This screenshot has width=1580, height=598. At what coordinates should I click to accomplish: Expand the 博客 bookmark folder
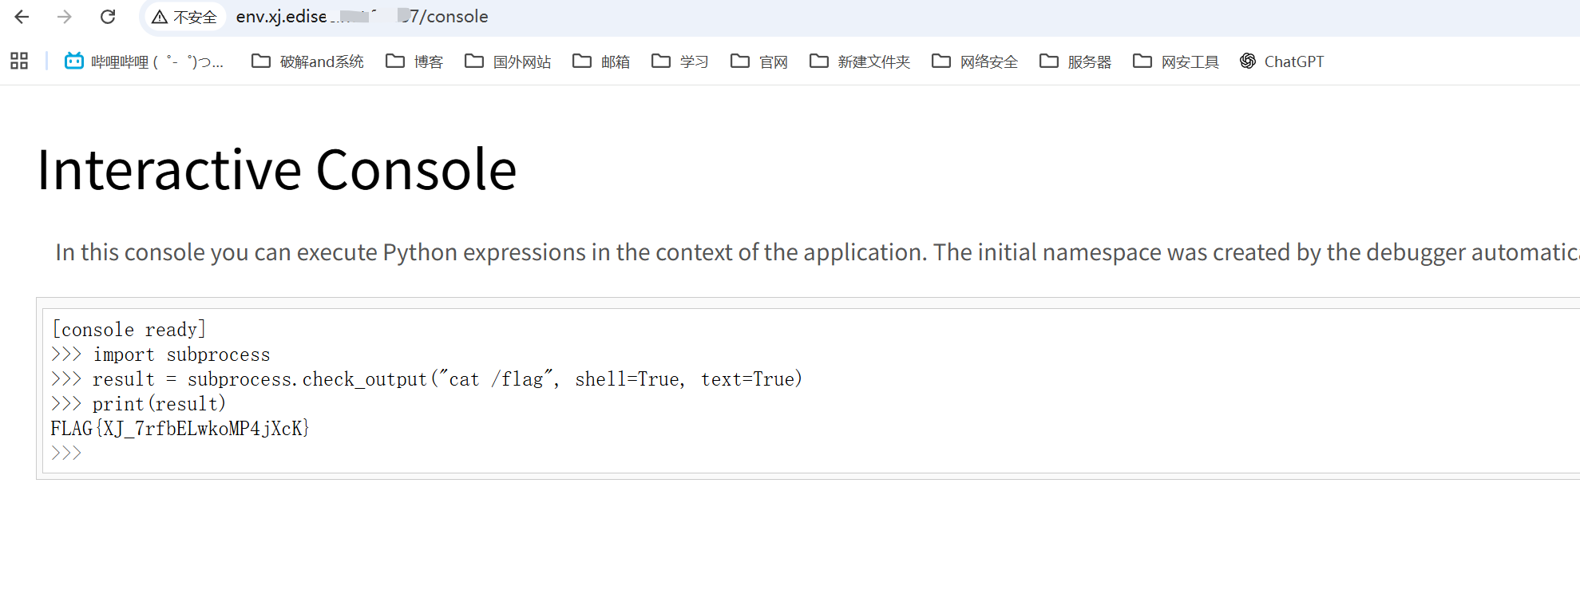coord(414,61)
